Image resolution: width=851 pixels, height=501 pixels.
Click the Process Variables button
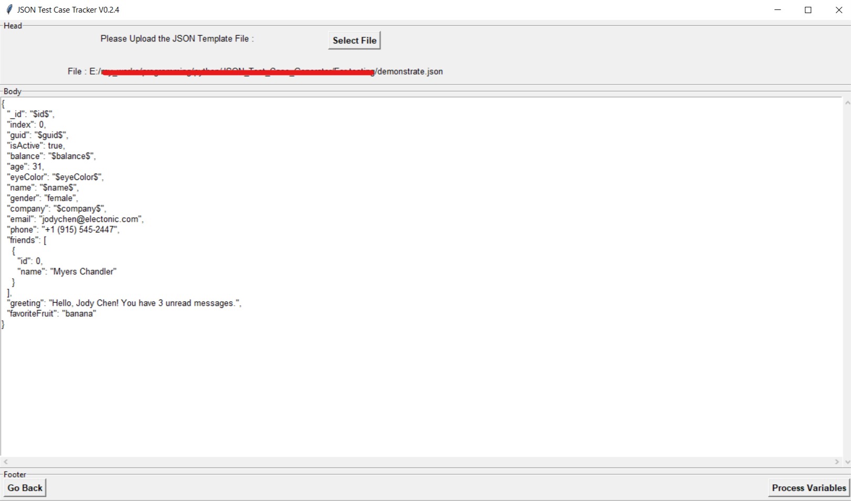point(808,487)
